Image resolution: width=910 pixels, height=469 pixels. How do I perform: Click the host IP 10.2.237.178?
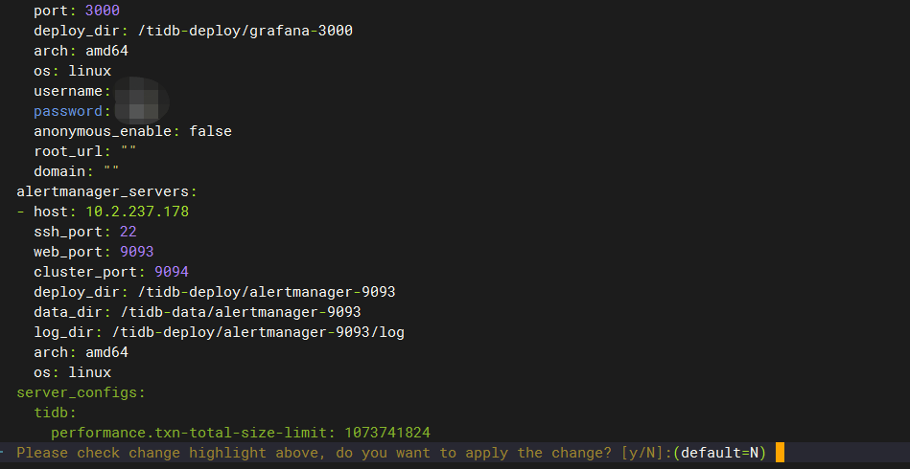pos(137,212)
